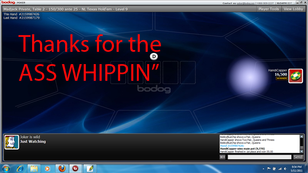Click the volume speaker tray icon
This screenshot has width=308, height=173.
[x=286, y=169]
